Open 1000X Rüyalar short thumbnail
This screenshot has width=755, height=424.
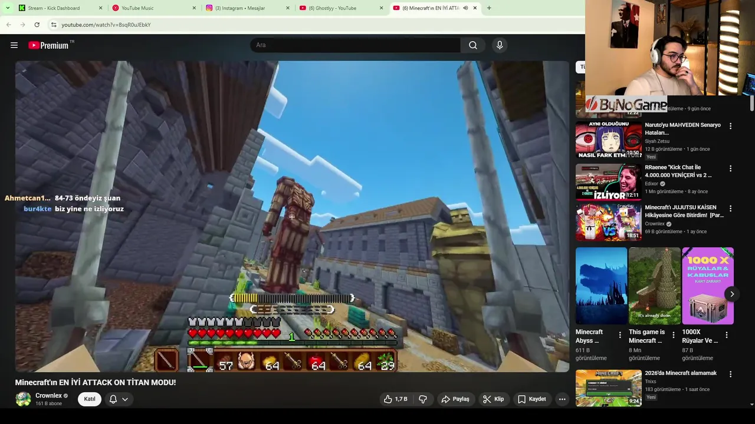point(708,286)
